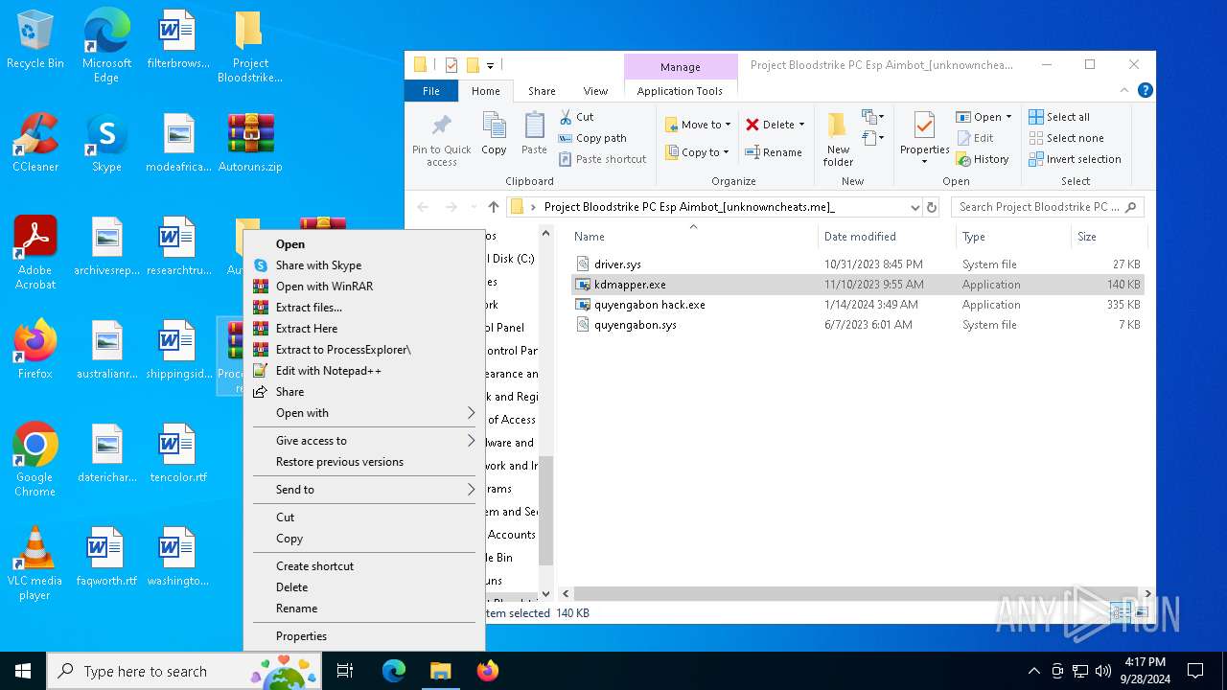Expand the Open with submenu

coord(364,413)
